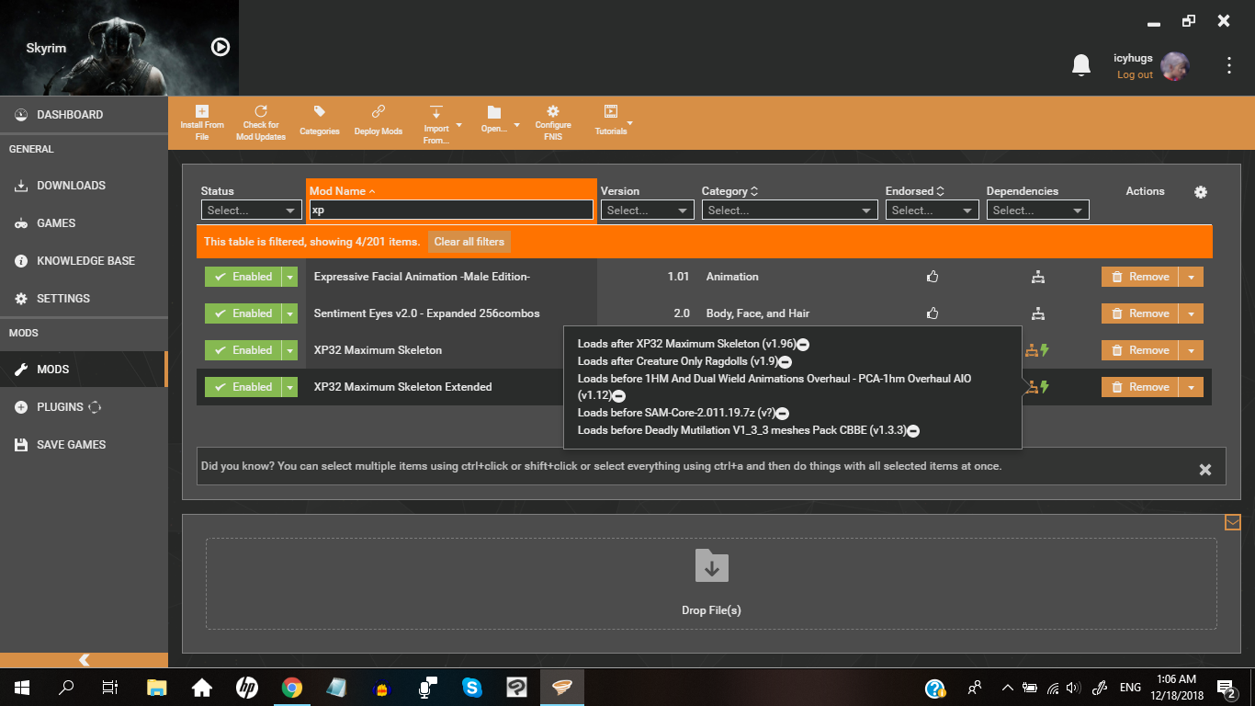Collapse the drop zone panel icon
Viewport: 1255px width, 706px height.
[x=1233, y=522]
